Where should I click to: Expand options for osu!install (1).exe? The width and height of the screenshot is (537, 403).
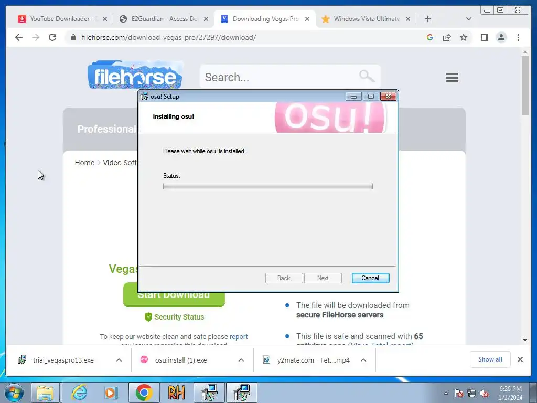241,360
